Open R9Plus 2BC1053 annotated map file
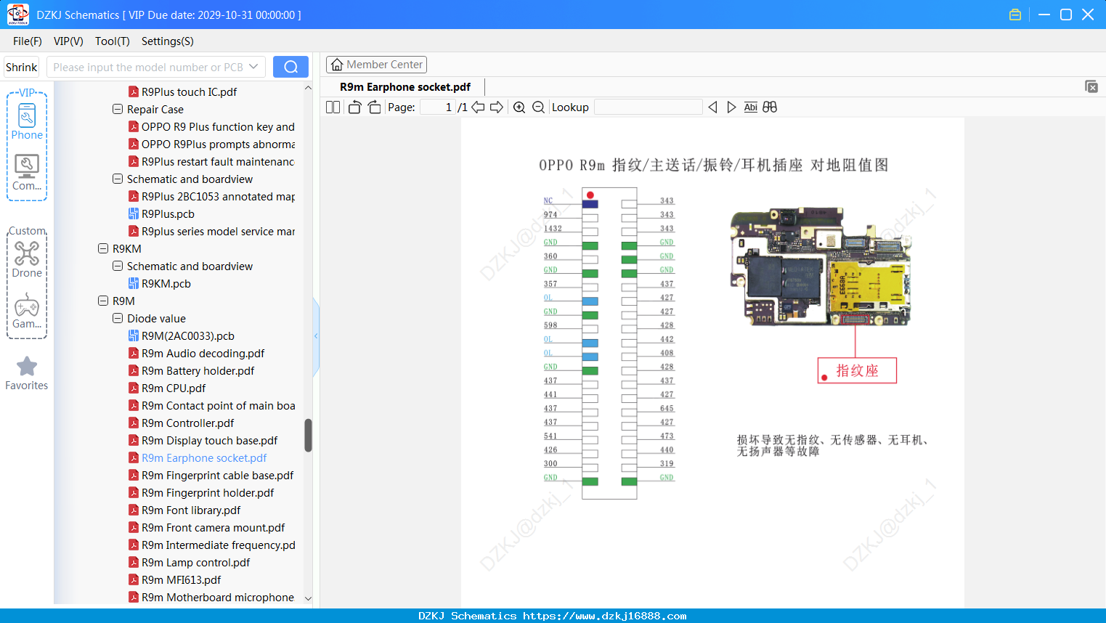The image size is (1106, 623). 218,197
